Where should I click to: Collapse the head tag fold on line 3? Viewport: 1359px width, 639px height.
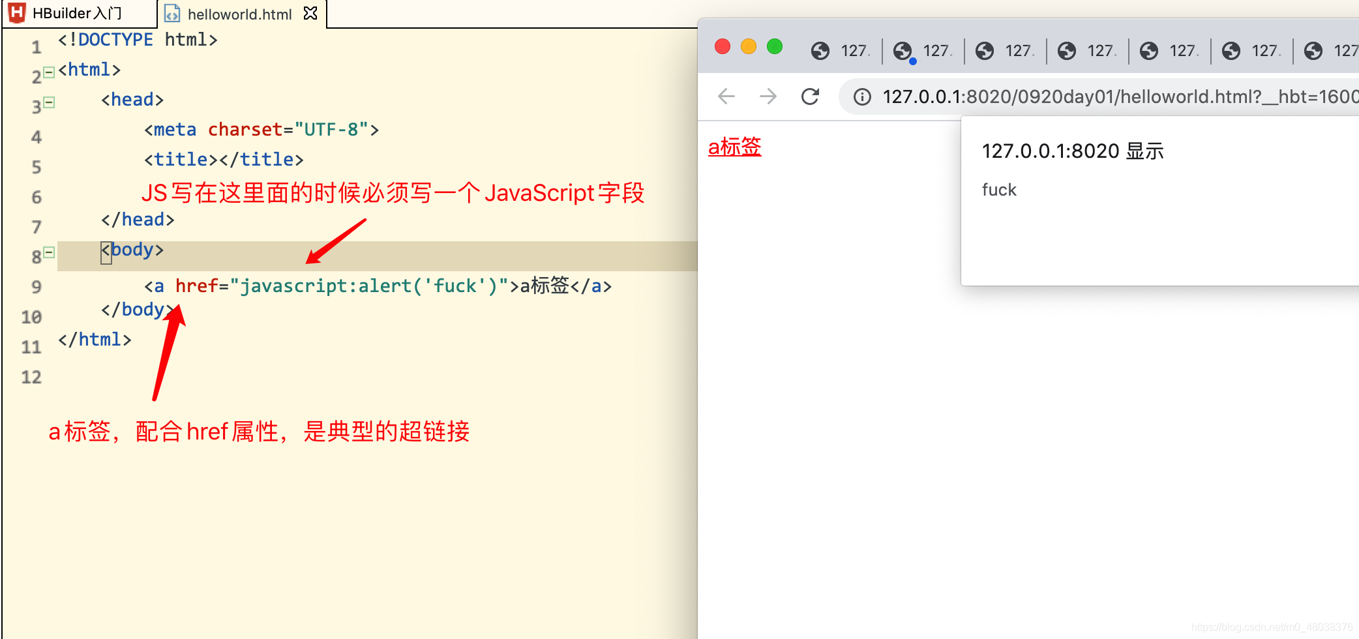tap(49, 102)
